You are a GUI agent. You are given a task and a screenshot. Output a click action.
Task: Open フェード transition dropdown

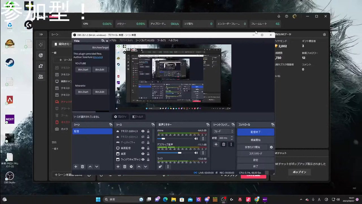tap(223, 131)
